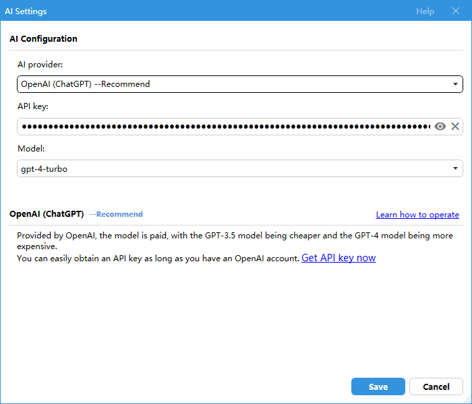
Task: Click the 'API key:' field label
Action: [33, 106]
